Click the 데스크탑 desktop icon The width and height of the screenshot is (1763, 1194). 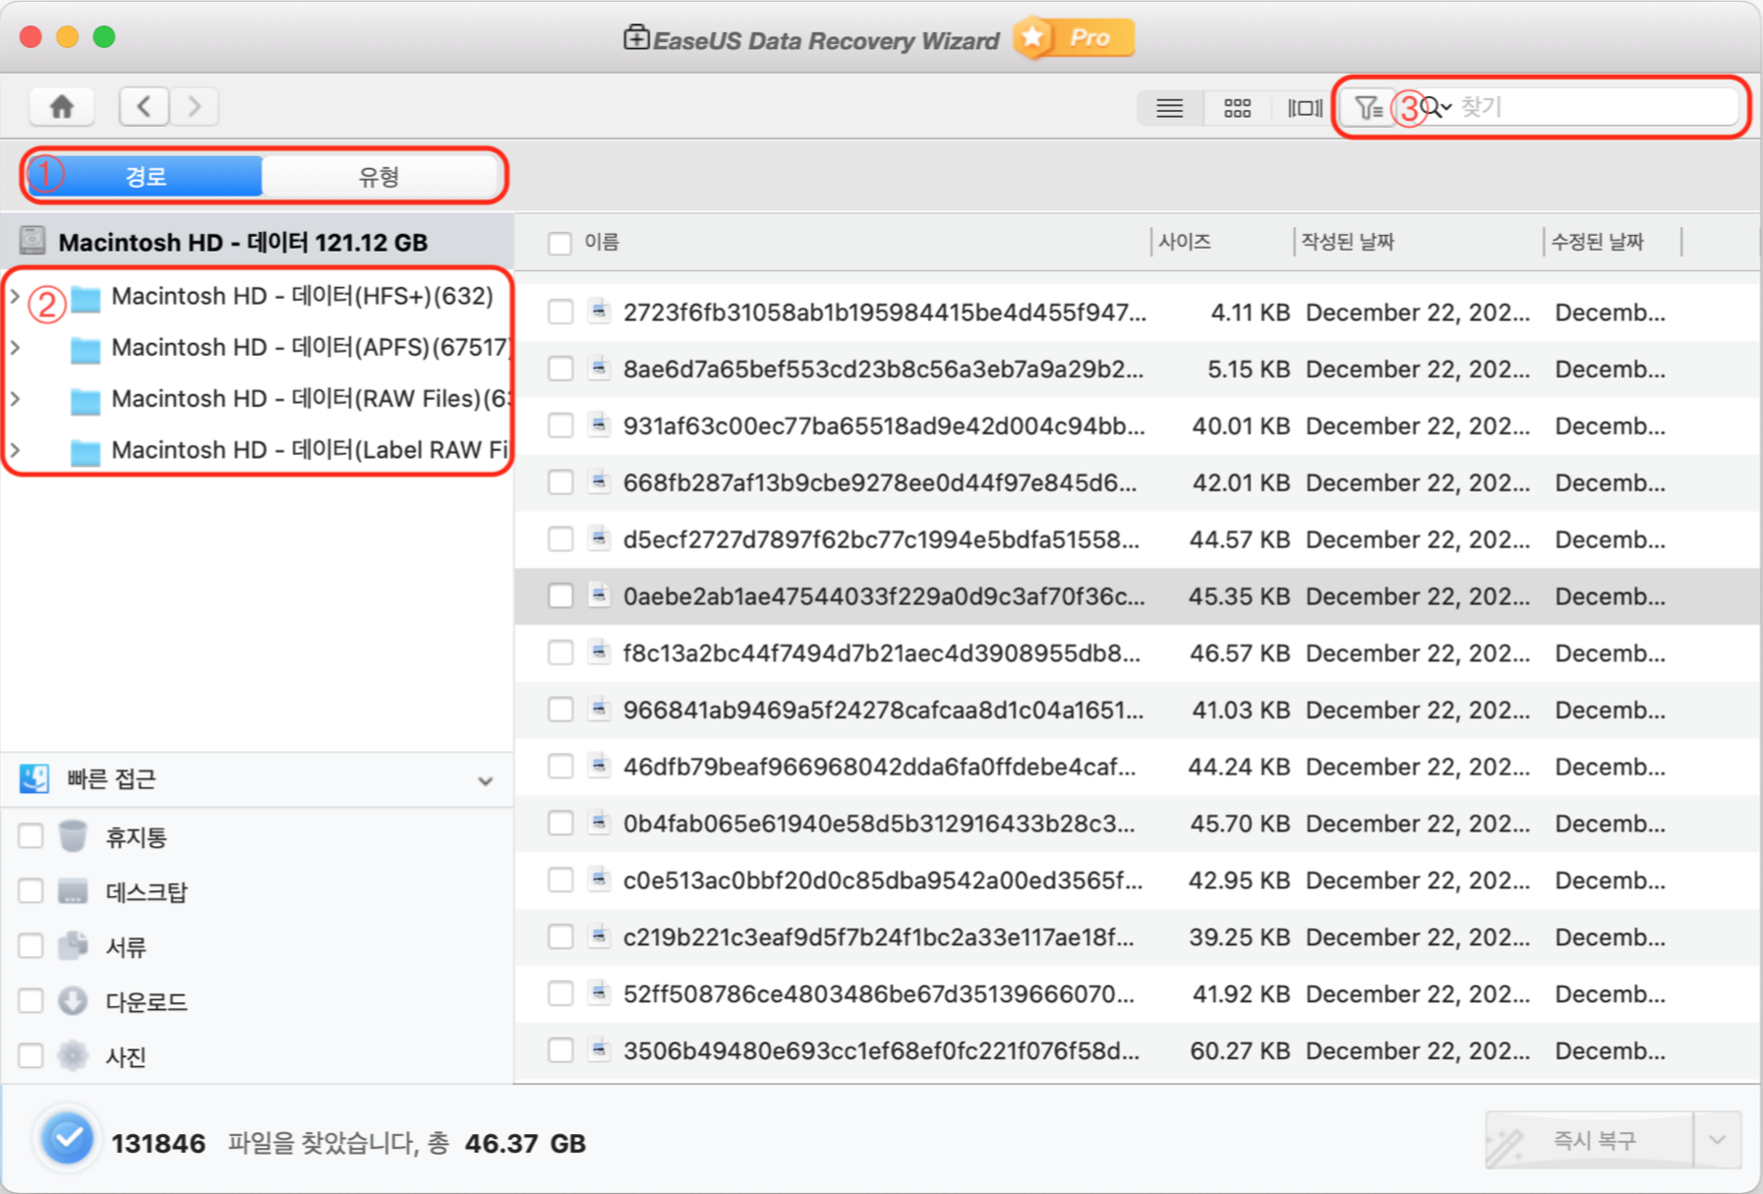[73, 891]
